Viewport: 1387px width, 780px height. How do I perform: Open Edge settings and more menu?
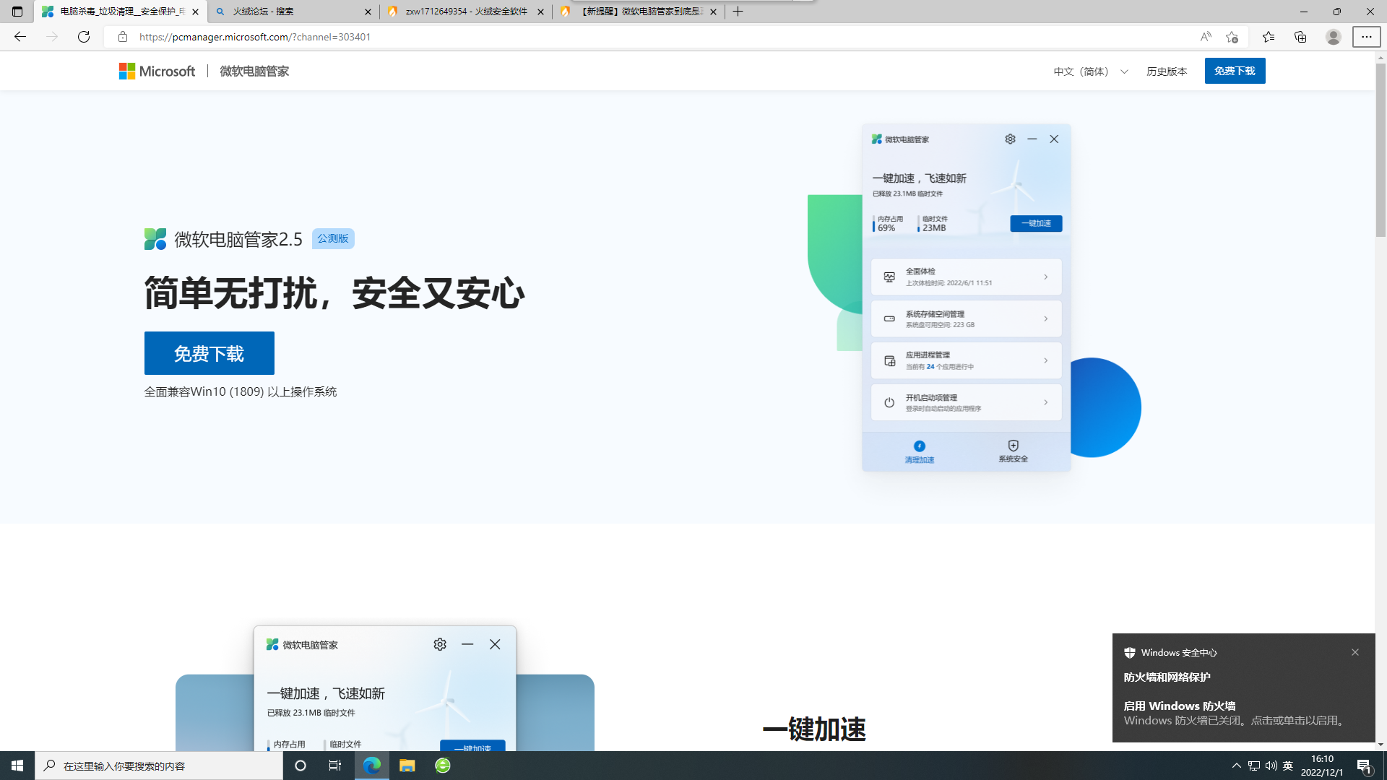click(x=1366, y=37)
